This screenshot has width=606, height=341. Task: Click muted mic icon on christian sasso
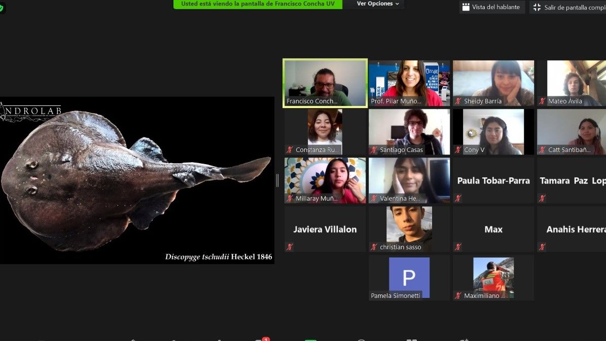point(374,247)
